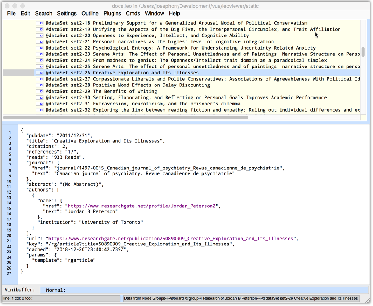Image resolution: width=373 pixels, height=306 pixels.
Task: Open the Edit menu
Action: (x=25, y=13)
